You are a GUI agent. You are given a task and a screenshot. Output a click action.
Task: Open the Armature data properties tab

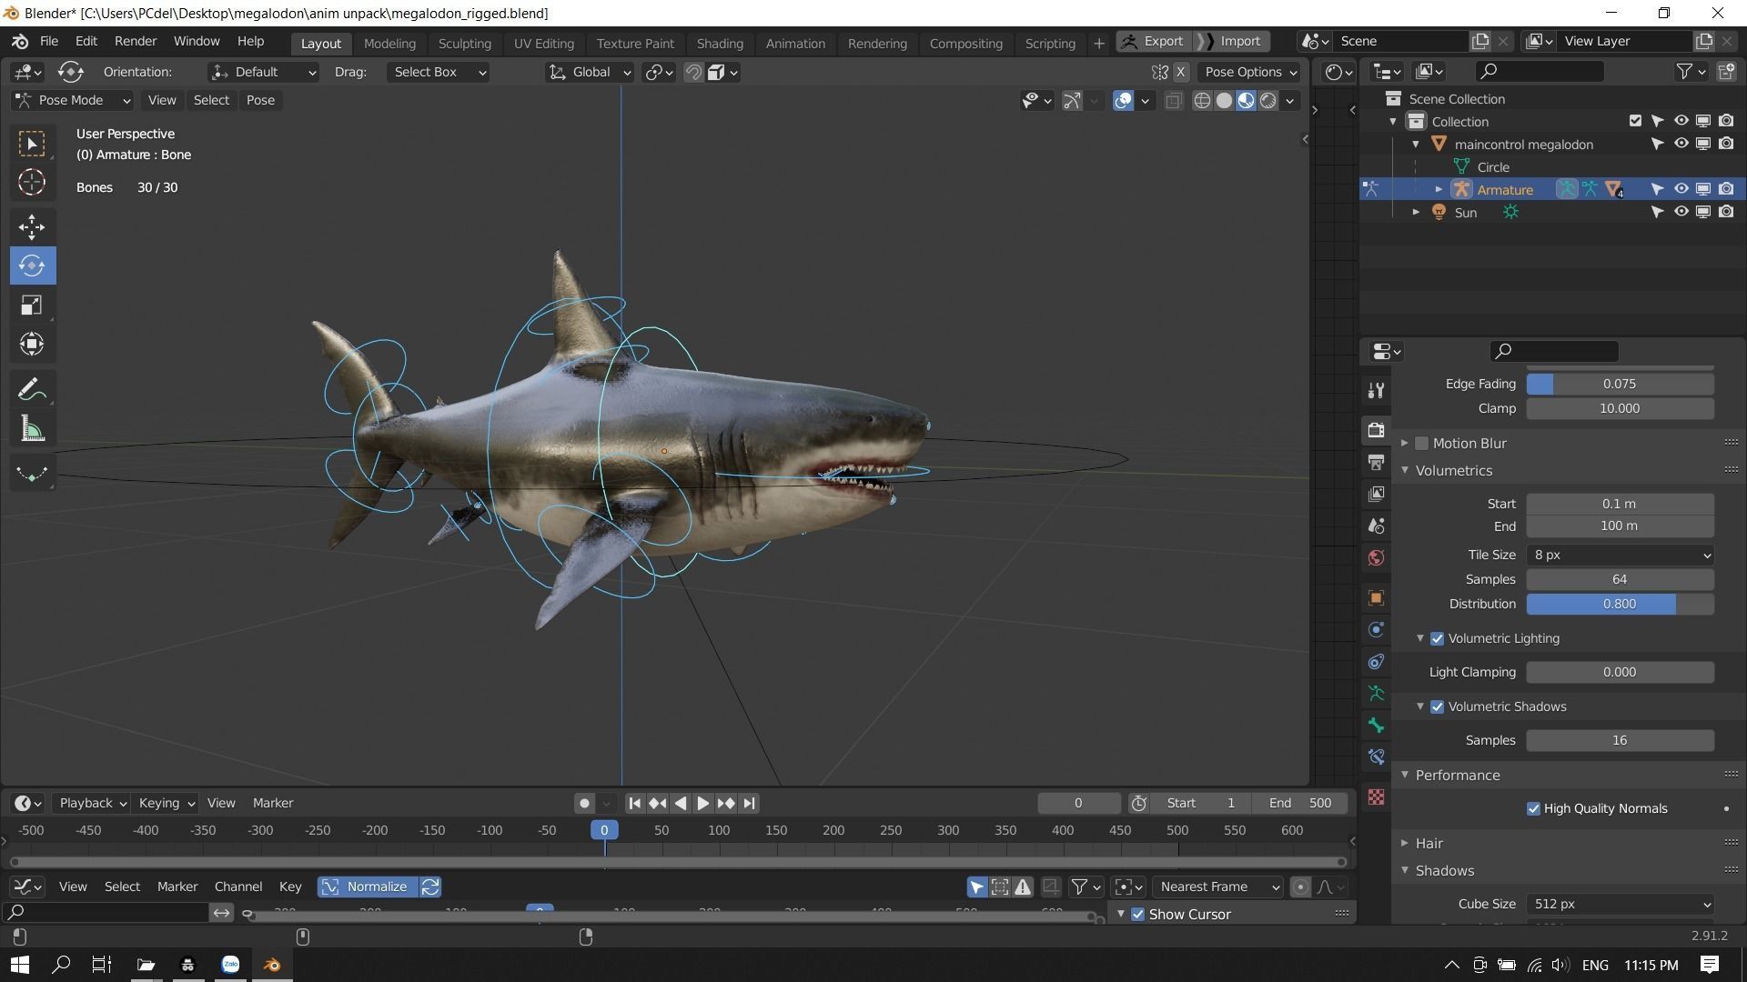point(1376,694)
